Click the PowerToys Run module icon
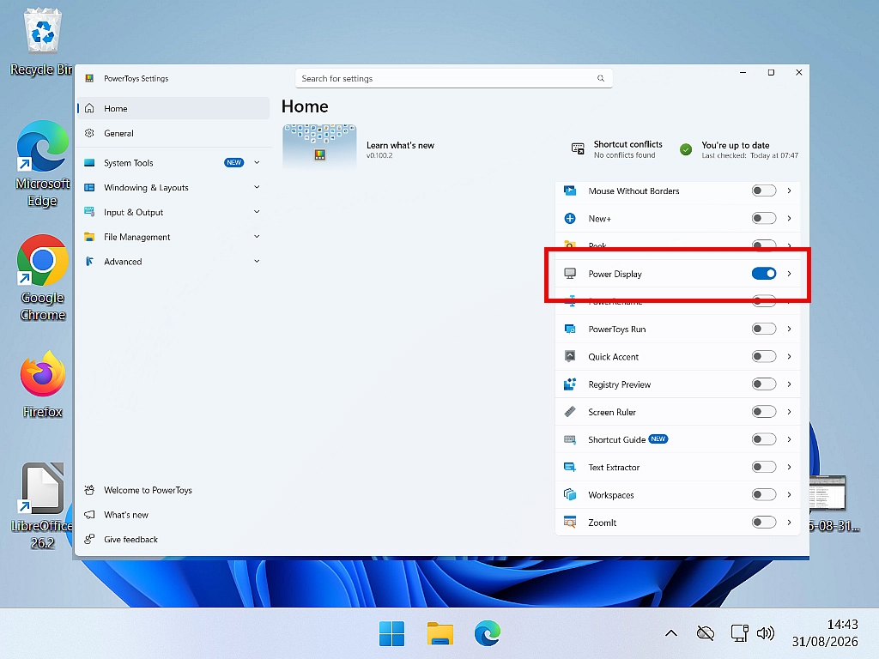This screenshot has height=659, width=879. point(570,329)
